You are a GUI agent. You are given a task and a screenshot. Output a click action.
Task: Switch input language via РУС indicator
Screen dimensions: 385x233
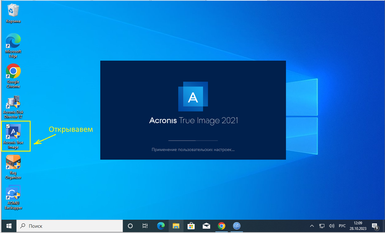342,226
